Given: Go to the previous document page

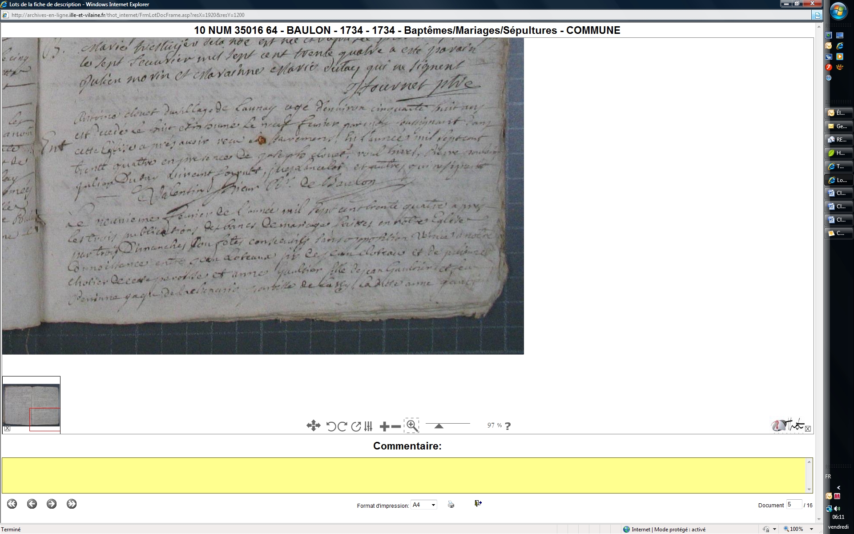Looking at the screenshot, I should [32, 504].
